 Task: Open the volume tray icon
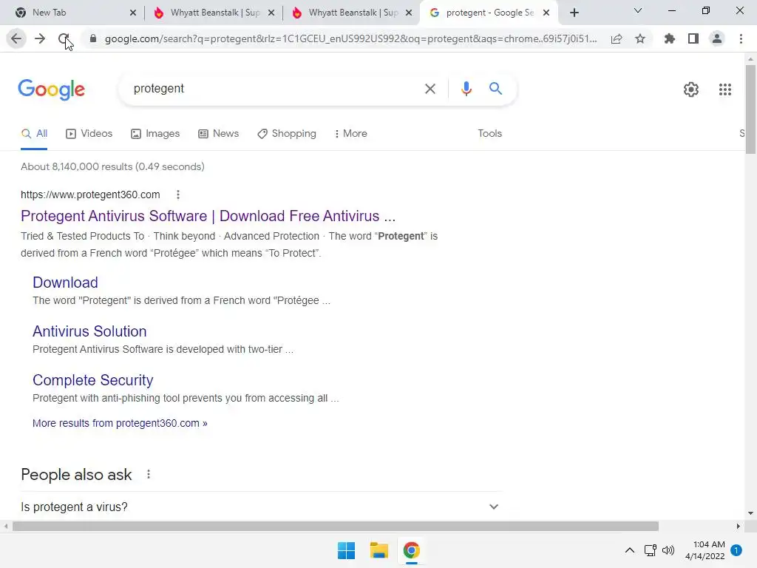tap(668, 550)
